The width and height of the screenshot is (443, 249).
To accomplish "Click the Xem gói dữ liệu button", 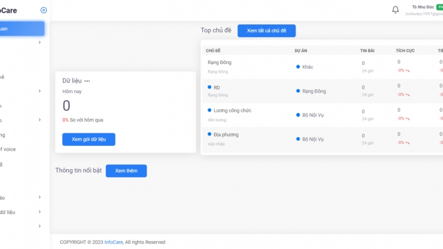I will (89, 139).
